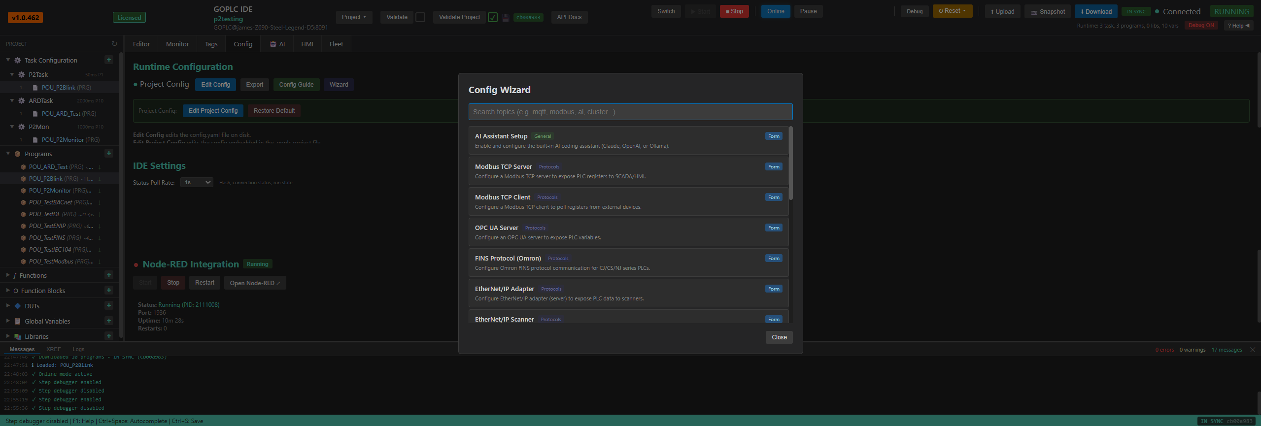Close the Config Wizard dialog
The width and height of the screenshot is (1261, 426).
coord(779,337)
